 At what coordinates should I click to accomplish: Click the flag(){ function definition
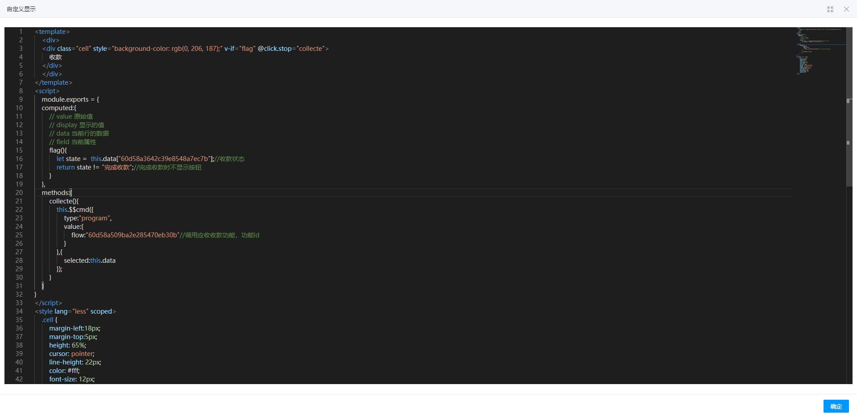click(58, 150)
